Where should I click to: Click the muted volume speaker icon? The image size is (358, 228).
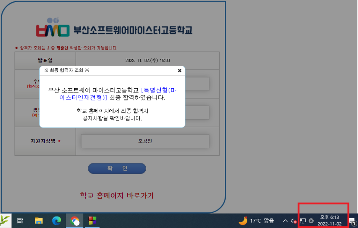[x=294, y=221]
